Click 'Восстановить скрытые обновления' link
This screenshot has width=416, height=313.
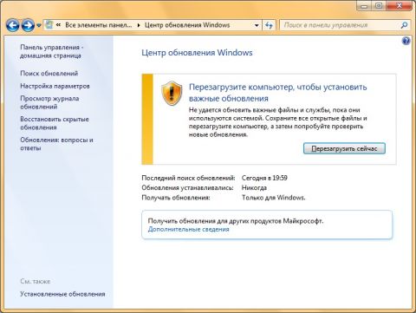point(55,123)
